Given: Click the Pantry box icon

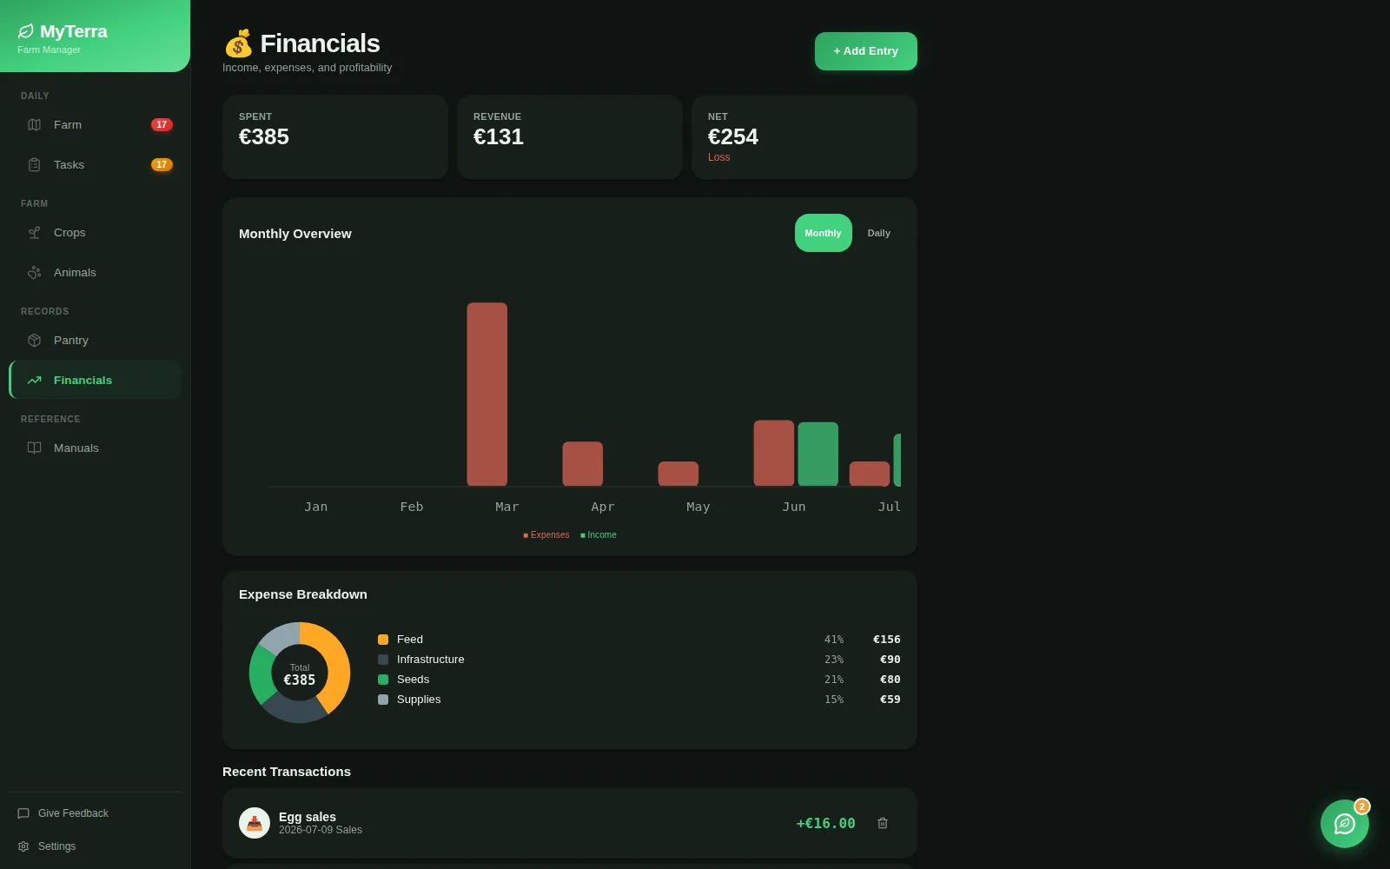Looking at the screenshot, I should tap(35, 341).
